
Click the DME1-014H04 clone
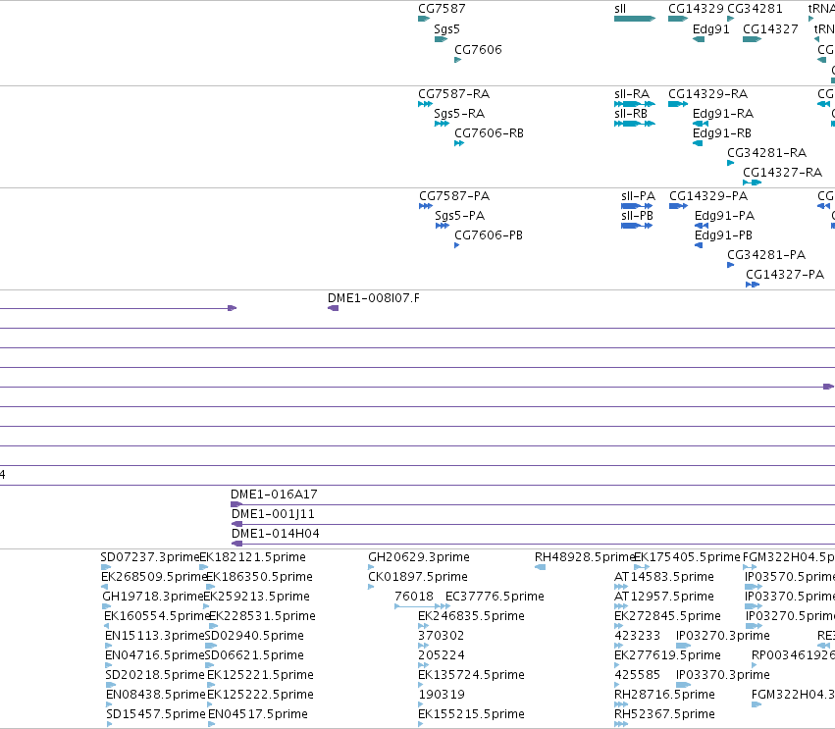(x=276, y=534)
